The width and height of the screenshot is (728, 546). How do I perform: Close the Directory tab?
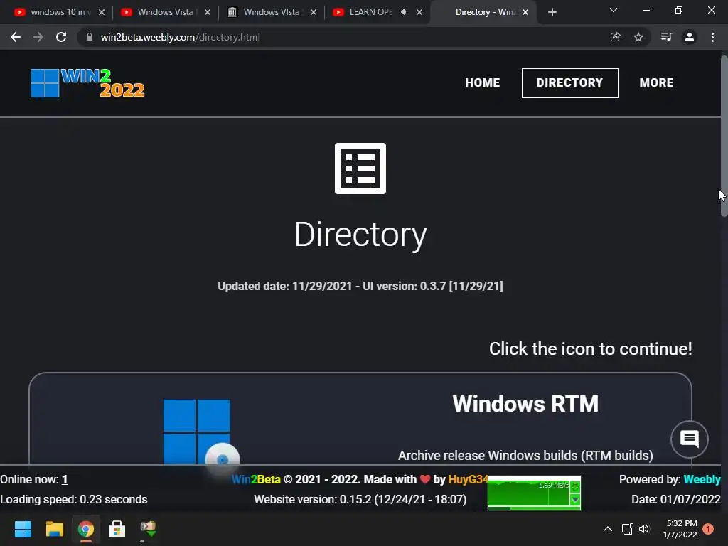(x=525, y=12)
